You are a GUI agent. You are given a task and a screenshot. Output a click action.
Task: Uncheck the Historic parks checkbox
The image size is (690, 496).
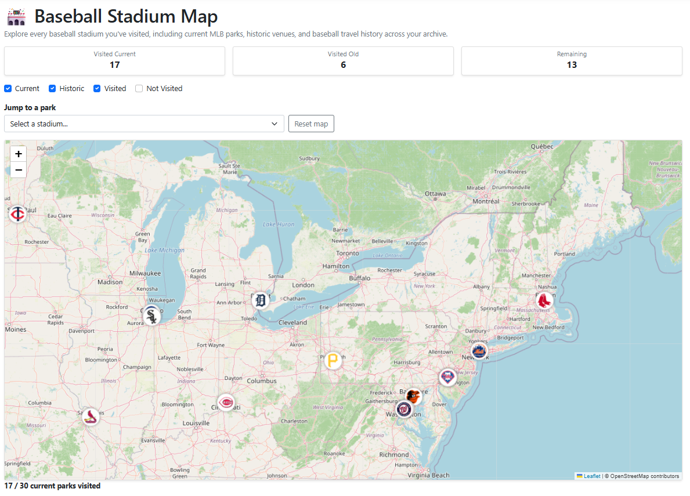[x=52, y=88]
